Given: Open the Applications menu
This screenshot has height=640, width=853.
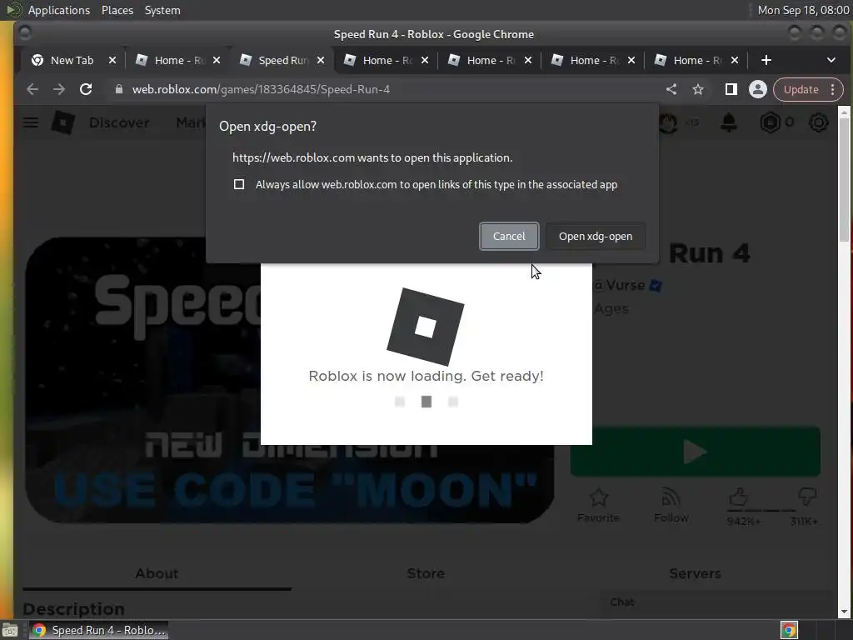Looking at the screenshot, I should [59, 10].
